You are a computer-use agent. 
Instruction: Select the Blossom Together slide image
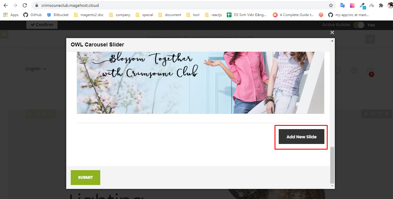(200, 82)
